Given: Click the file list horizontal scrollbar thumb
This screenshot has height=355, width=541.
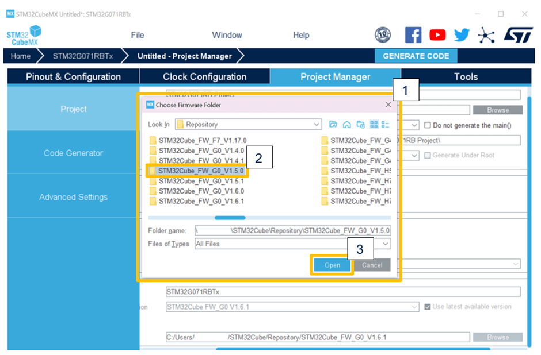Looking at the screenshot, I should [230, 218].
